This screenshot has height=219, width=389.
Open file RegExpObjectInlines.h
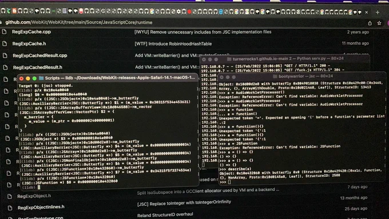[x=41, y=208]
